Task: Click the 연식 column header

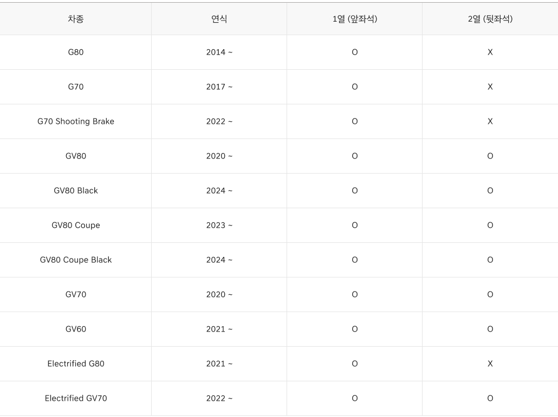Action: tap(219, 19)
